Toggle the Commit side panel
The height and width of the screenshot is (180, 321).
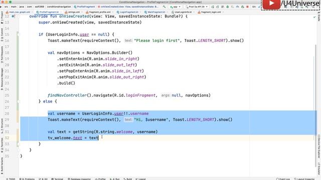pyautogui.click(x=2, y=34)
